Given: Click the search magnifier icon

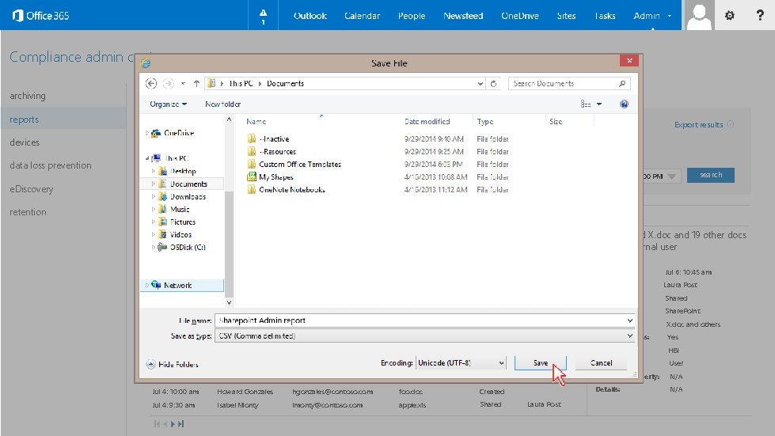Looking at the screenshot, I should [622, 83].
